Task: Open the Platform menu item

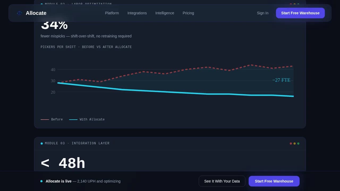Action: click(x=112, y=13)
